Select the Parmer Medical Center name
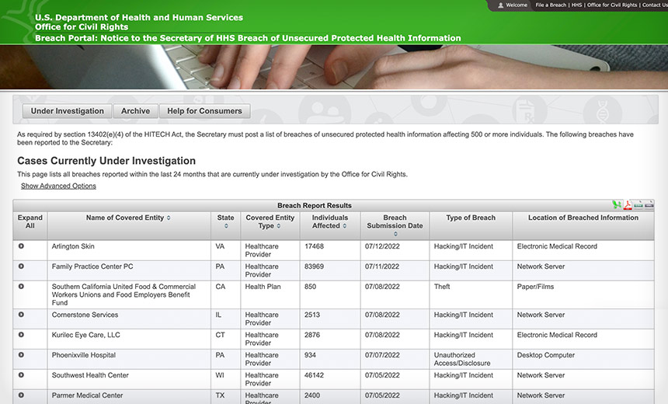This screenshot has width=668, height=404. point(87,395)
